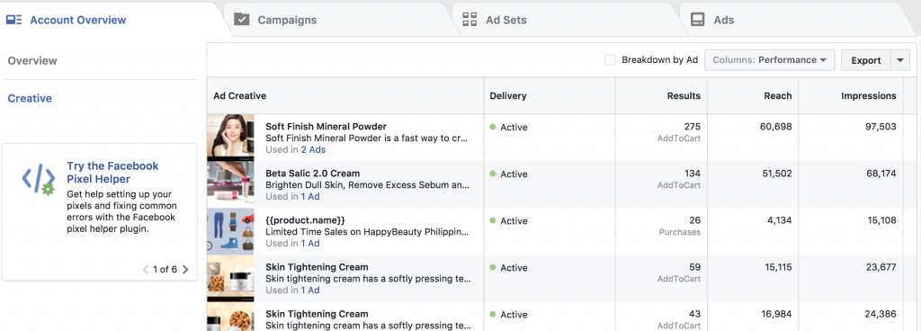This screenshot has width=921, height=331.
Task: Click the 26 Purchases results value
Action: click(694, 220)
